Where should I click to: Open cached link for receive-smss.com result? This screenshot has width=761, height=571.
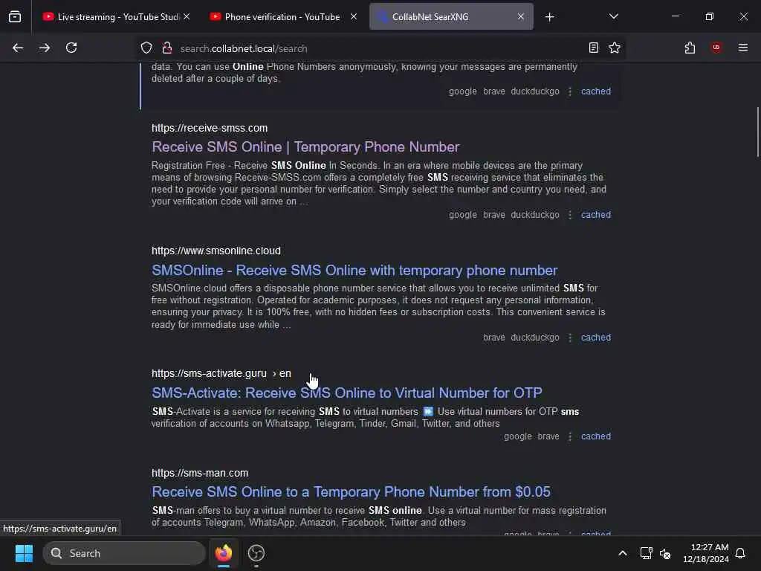[x=595, y=215]
